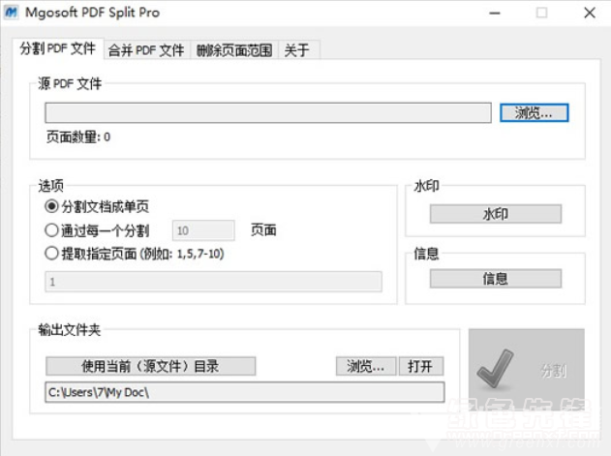
Task: Click the source PDF file path field
Action: click(x=268, y=113)
